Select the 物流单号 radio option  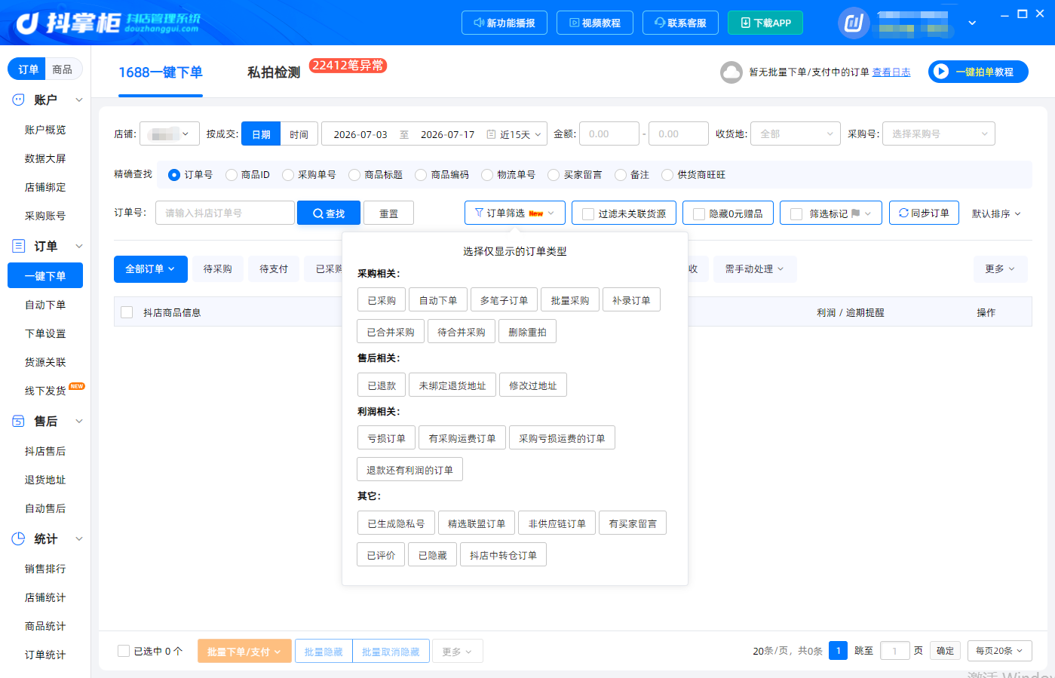pos(487,175)
